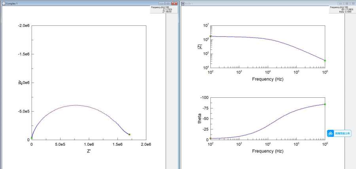Close the Complex 1 plot window

tap(174, 3)
